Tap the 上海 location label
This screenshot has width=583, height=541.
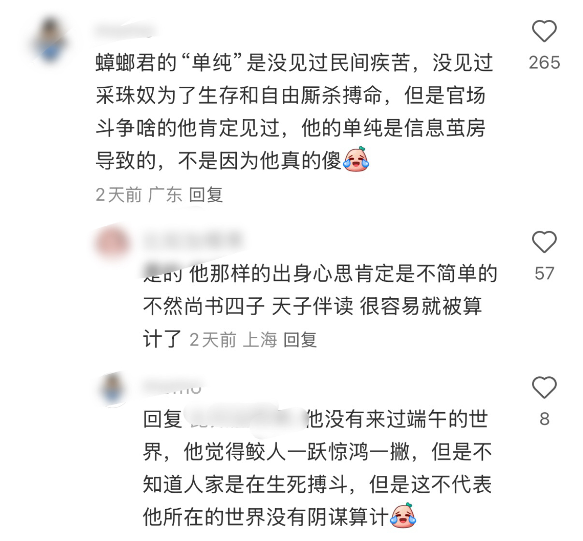tap(260, 340)
